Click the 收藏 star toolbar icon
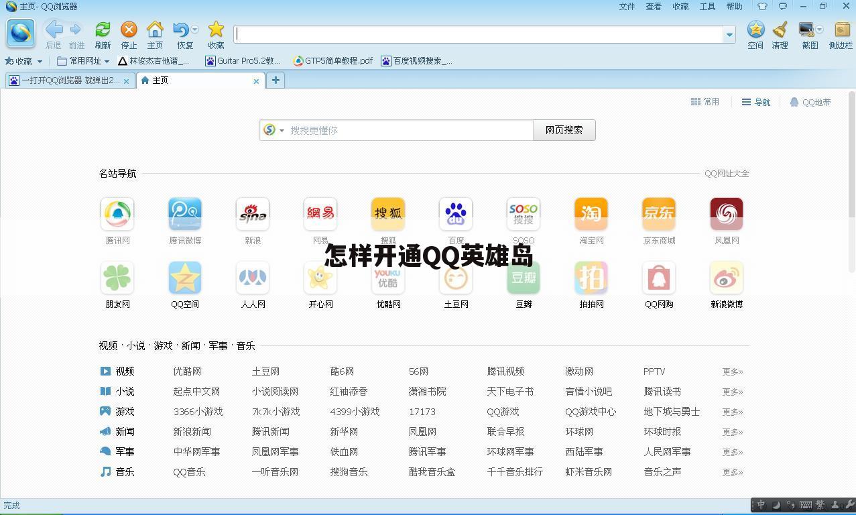 coord(216,30)
